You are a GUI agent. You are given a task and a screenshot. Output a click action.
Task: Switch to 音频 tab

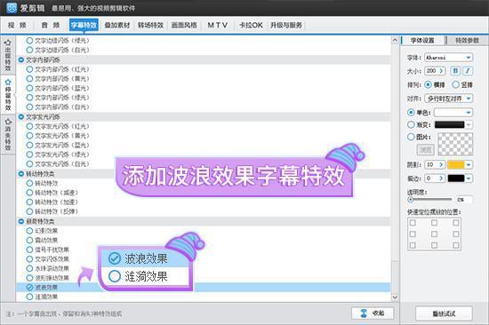(x=51, y=25)
